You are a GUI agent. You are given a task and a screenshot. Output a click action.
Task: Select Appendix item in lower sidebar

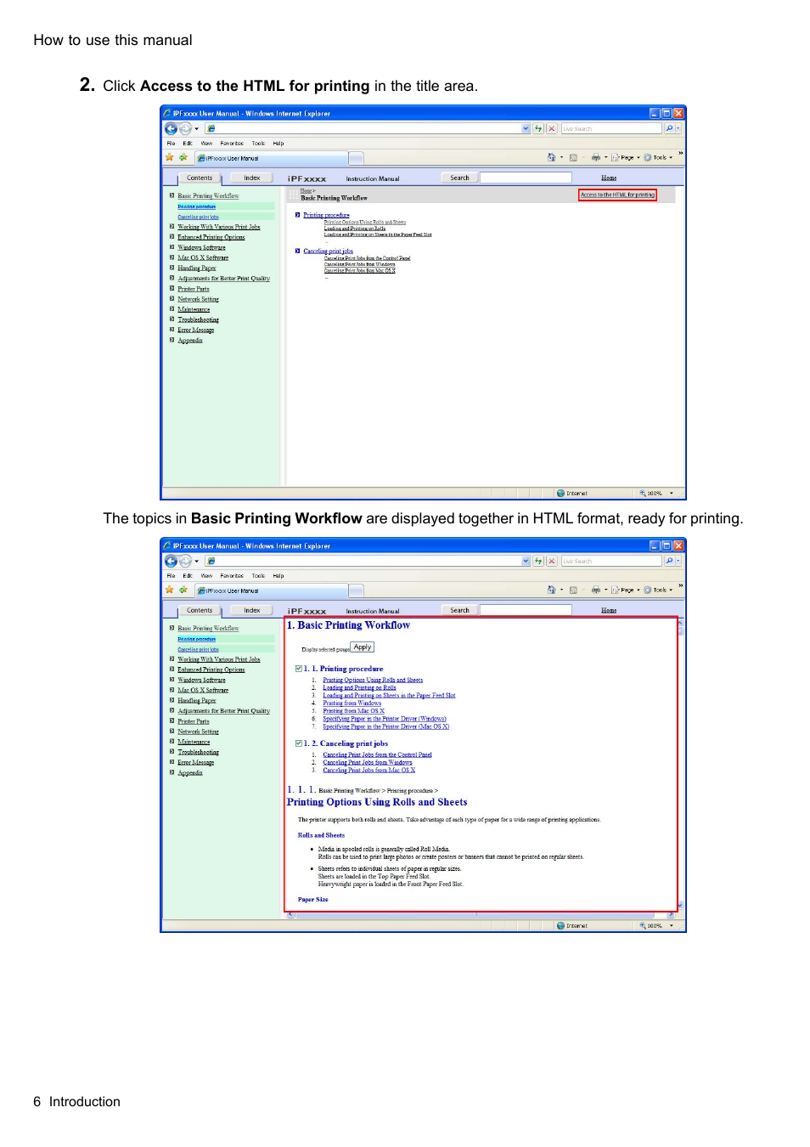190,772
